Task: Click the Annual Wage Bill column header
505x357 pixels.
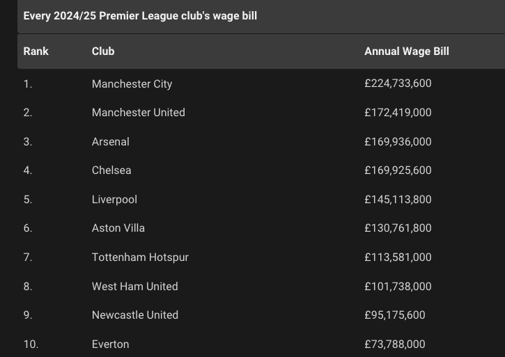Action: 407,51
